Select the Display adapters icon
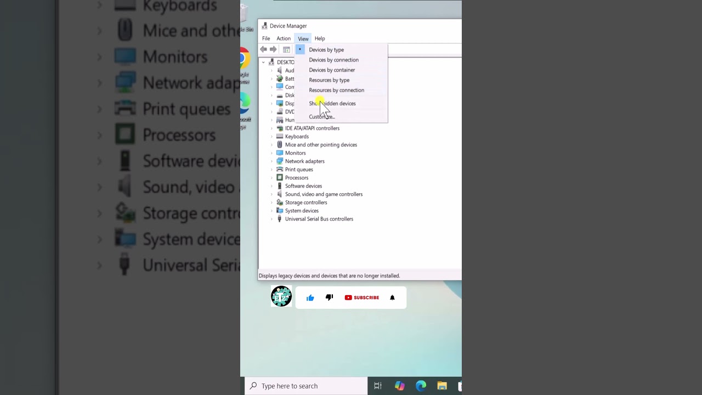The height and width of the screenshot is (395, 702). (x=280, y=103)
